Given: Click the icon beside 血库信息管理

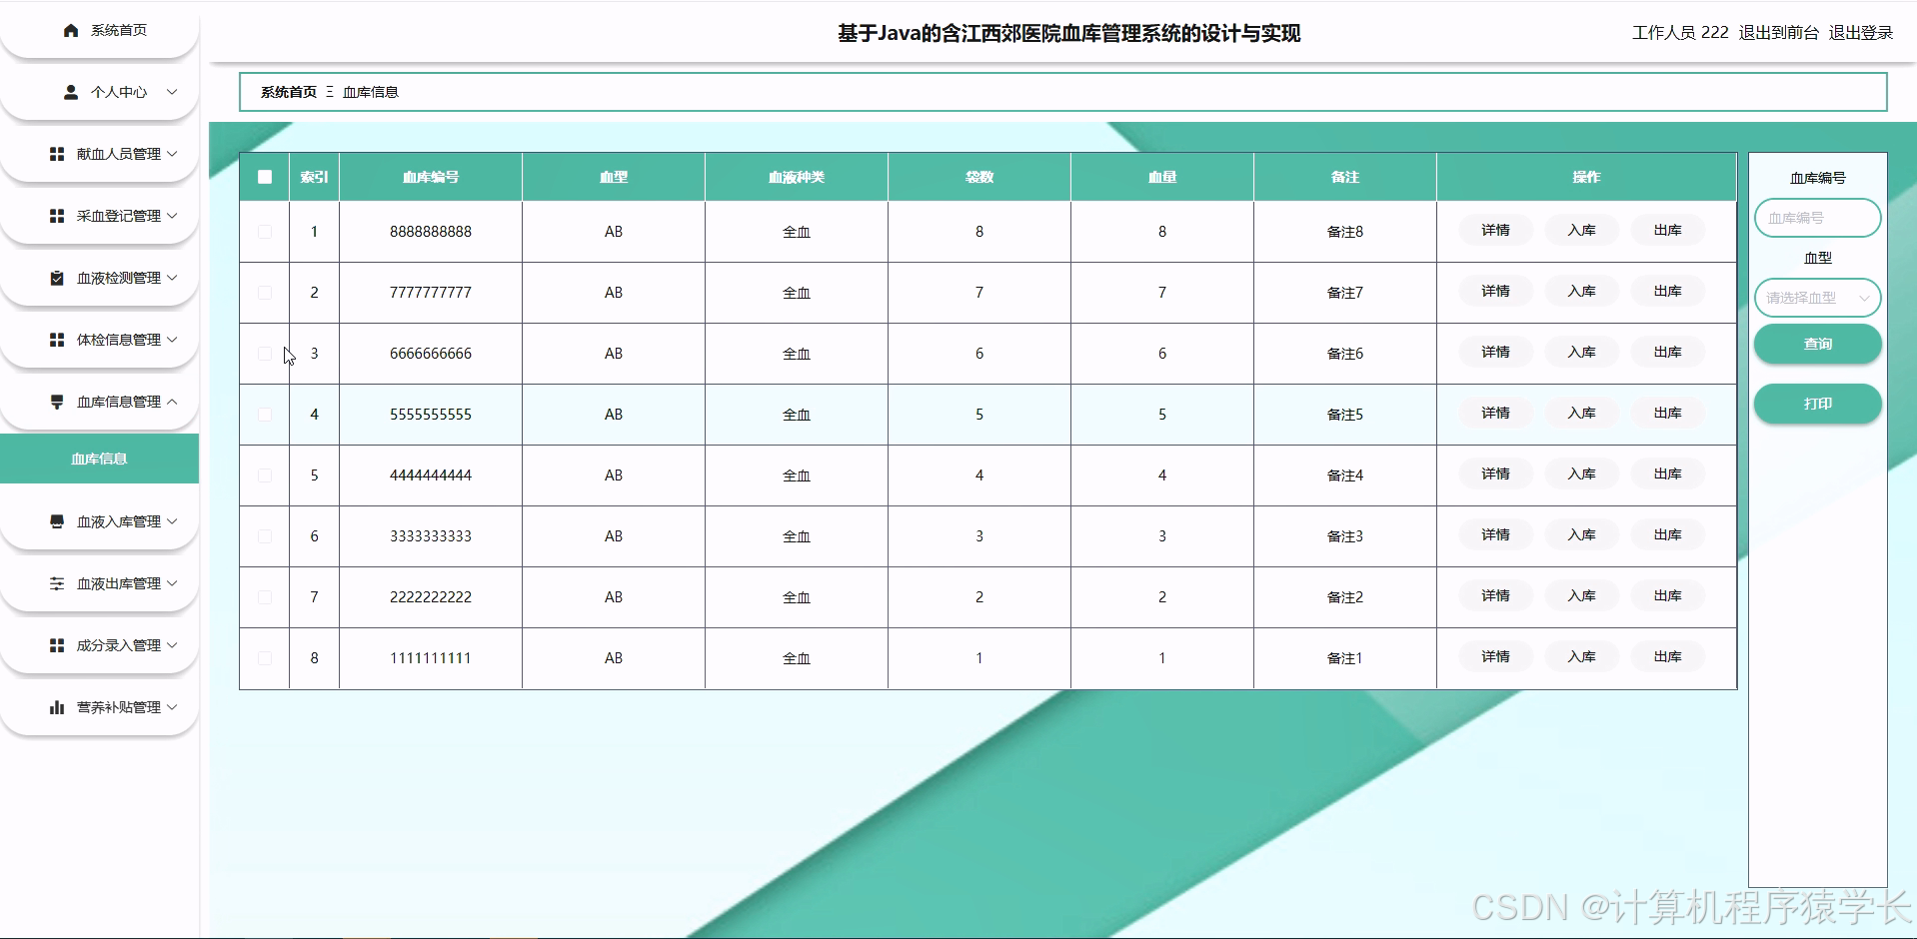Looking at the screenshot, I should 57,403.
